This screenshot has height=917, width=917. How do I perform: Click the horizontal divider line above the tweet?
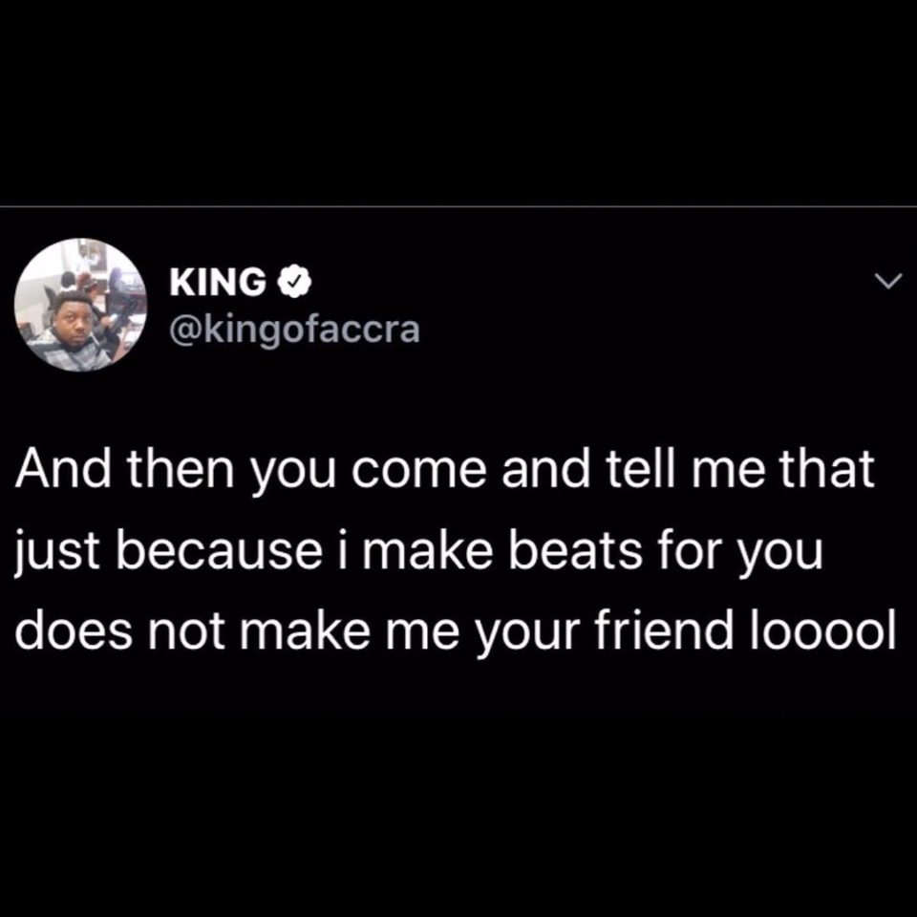click(x=458, y=206)
